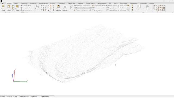Open the Блочная модель ribbon tab
This screenshot has height=98, width=174.
(x=90, y=3)
